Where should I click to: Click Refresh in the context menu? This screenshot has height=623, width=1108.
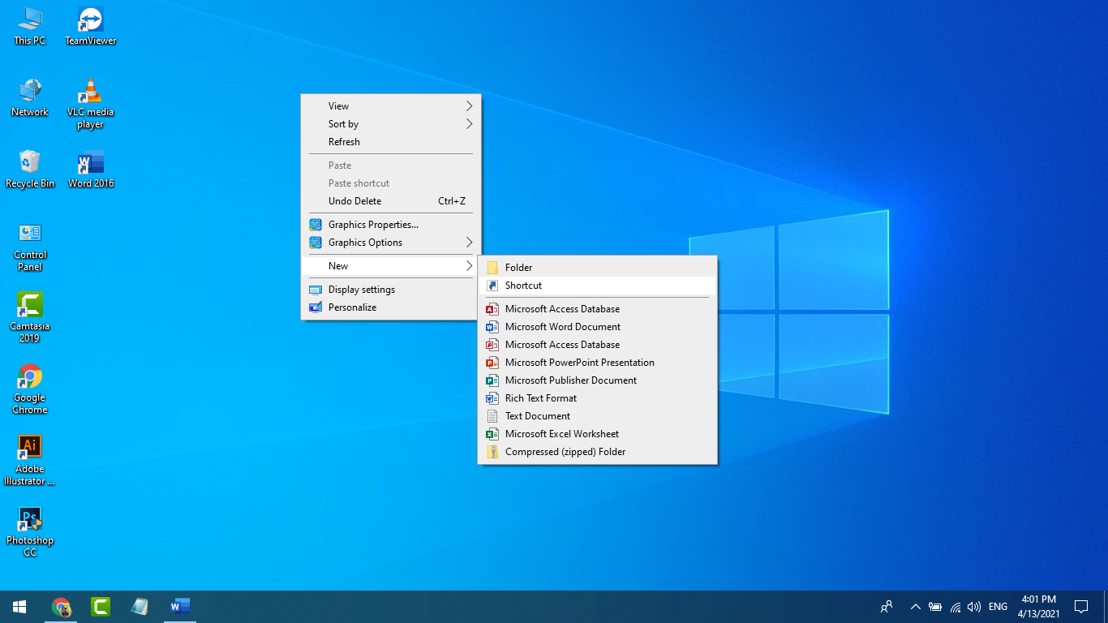(344, 142)
